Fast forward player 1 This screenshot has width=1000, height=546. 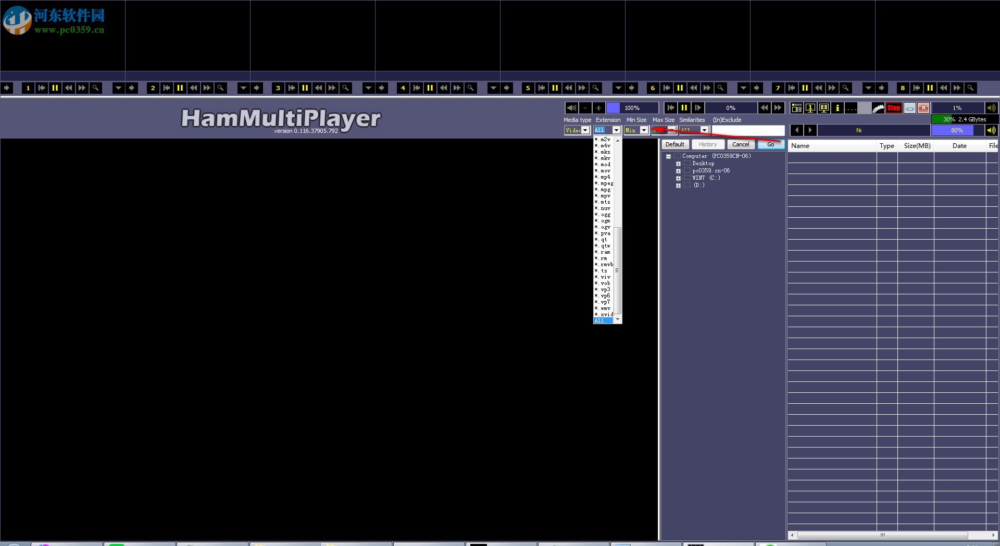pos(82,88)
